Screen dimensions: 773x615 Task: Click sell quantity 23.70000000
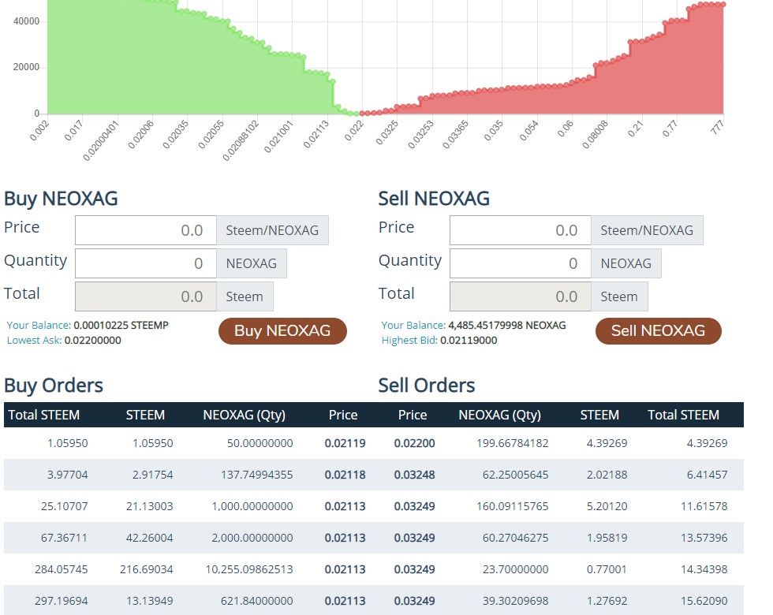(515, 569)
